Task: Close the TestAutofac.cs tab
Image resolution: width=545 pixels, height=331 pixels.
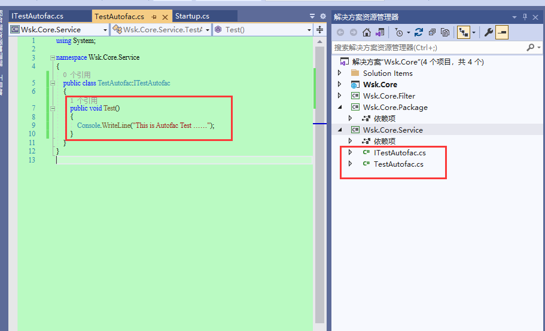Action: [x=165, y=17]
